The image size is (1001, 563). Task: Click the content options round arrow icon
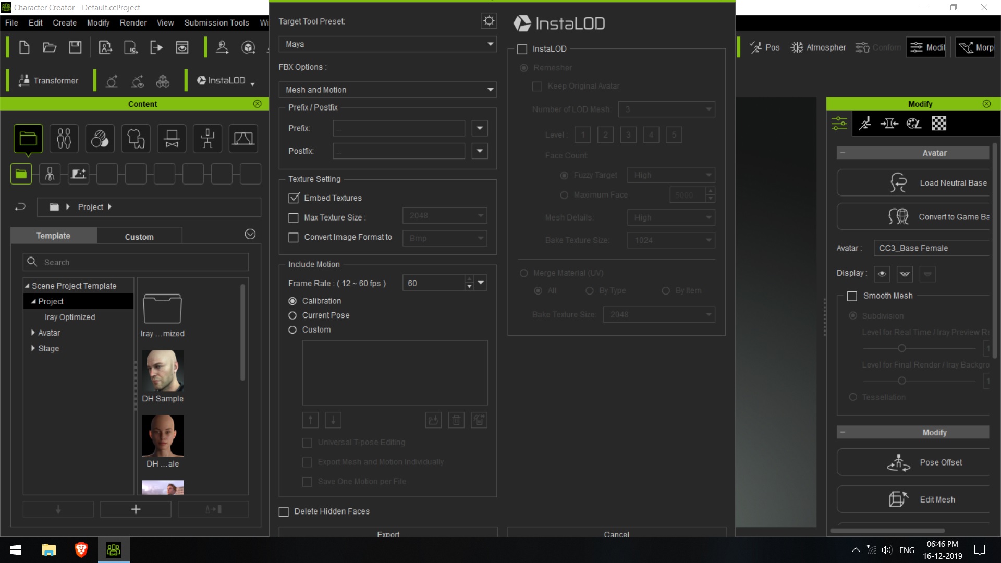tap(250, 234)
